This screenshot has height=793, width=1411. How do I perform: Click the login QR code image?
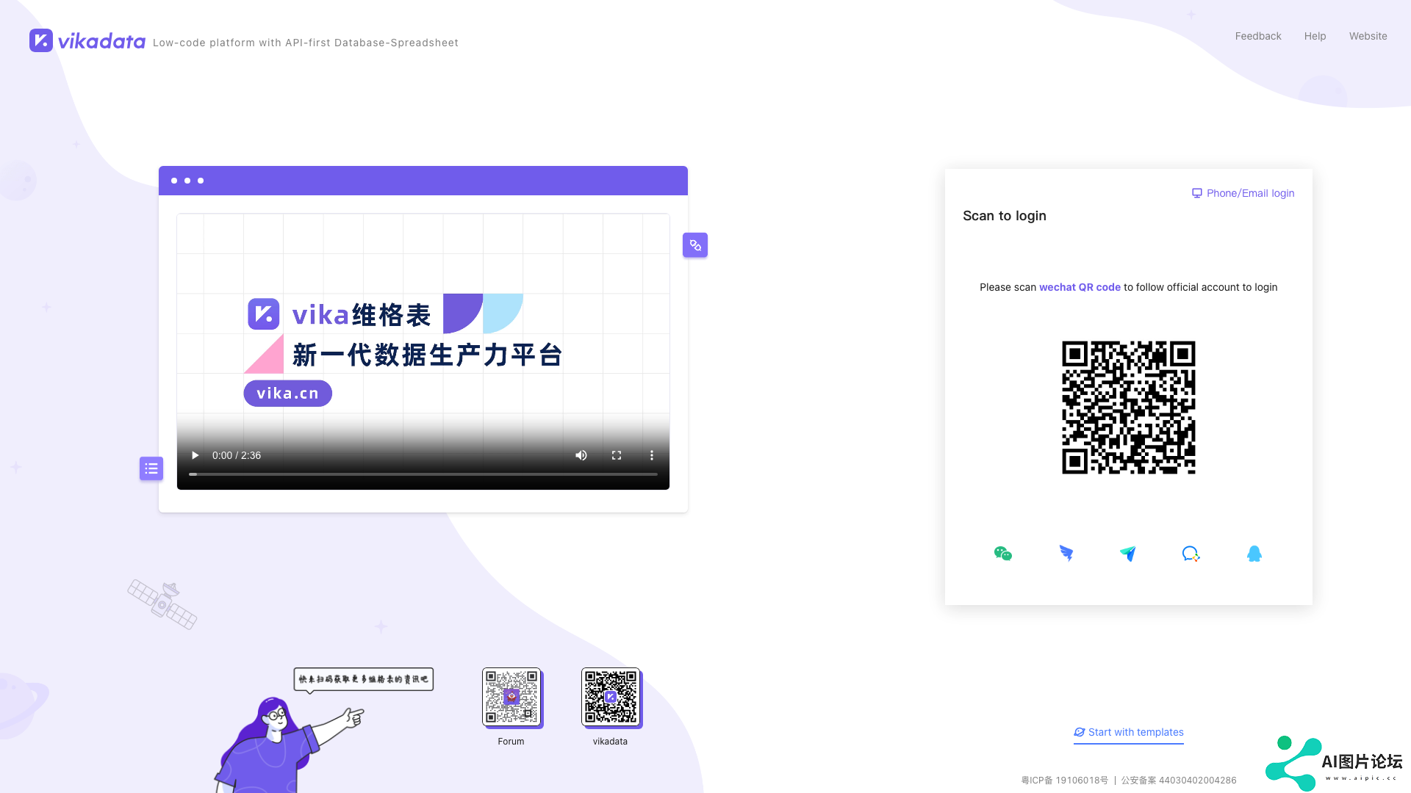pos(1128,408)
